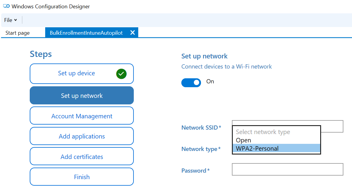Select the Set up network step

tap(82, 95)
